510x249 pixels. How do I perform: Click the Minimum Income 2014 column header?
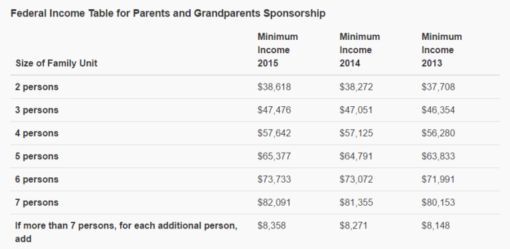[360, 50]
